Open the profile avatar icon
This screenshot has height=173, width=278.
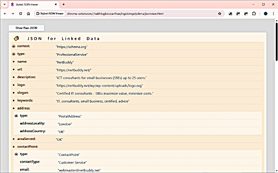[x=265, y=13]
